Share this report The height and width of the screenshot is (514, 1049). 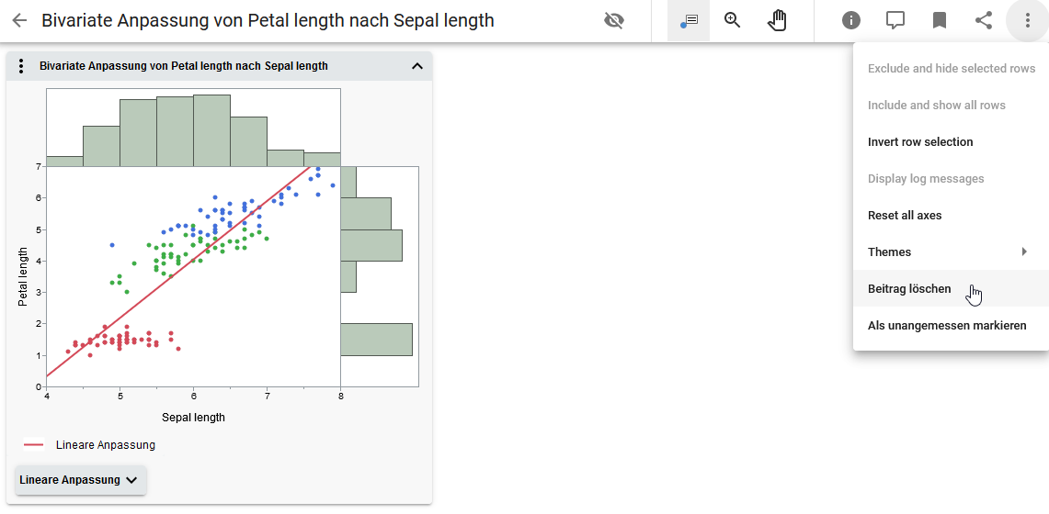[984, 20]
